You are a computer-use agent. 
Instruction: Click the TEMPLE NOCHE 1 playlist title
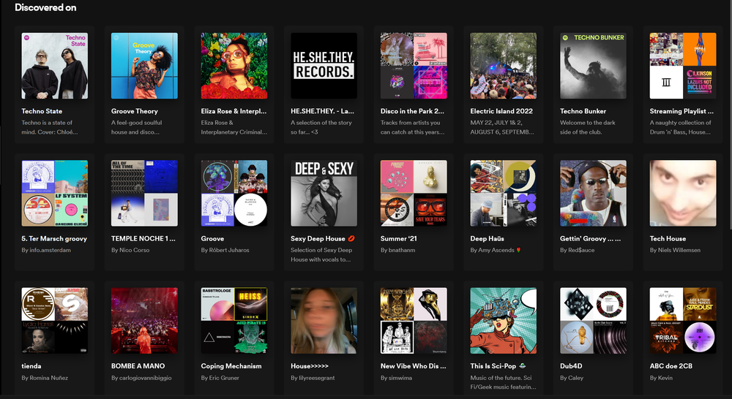point(143,239)
